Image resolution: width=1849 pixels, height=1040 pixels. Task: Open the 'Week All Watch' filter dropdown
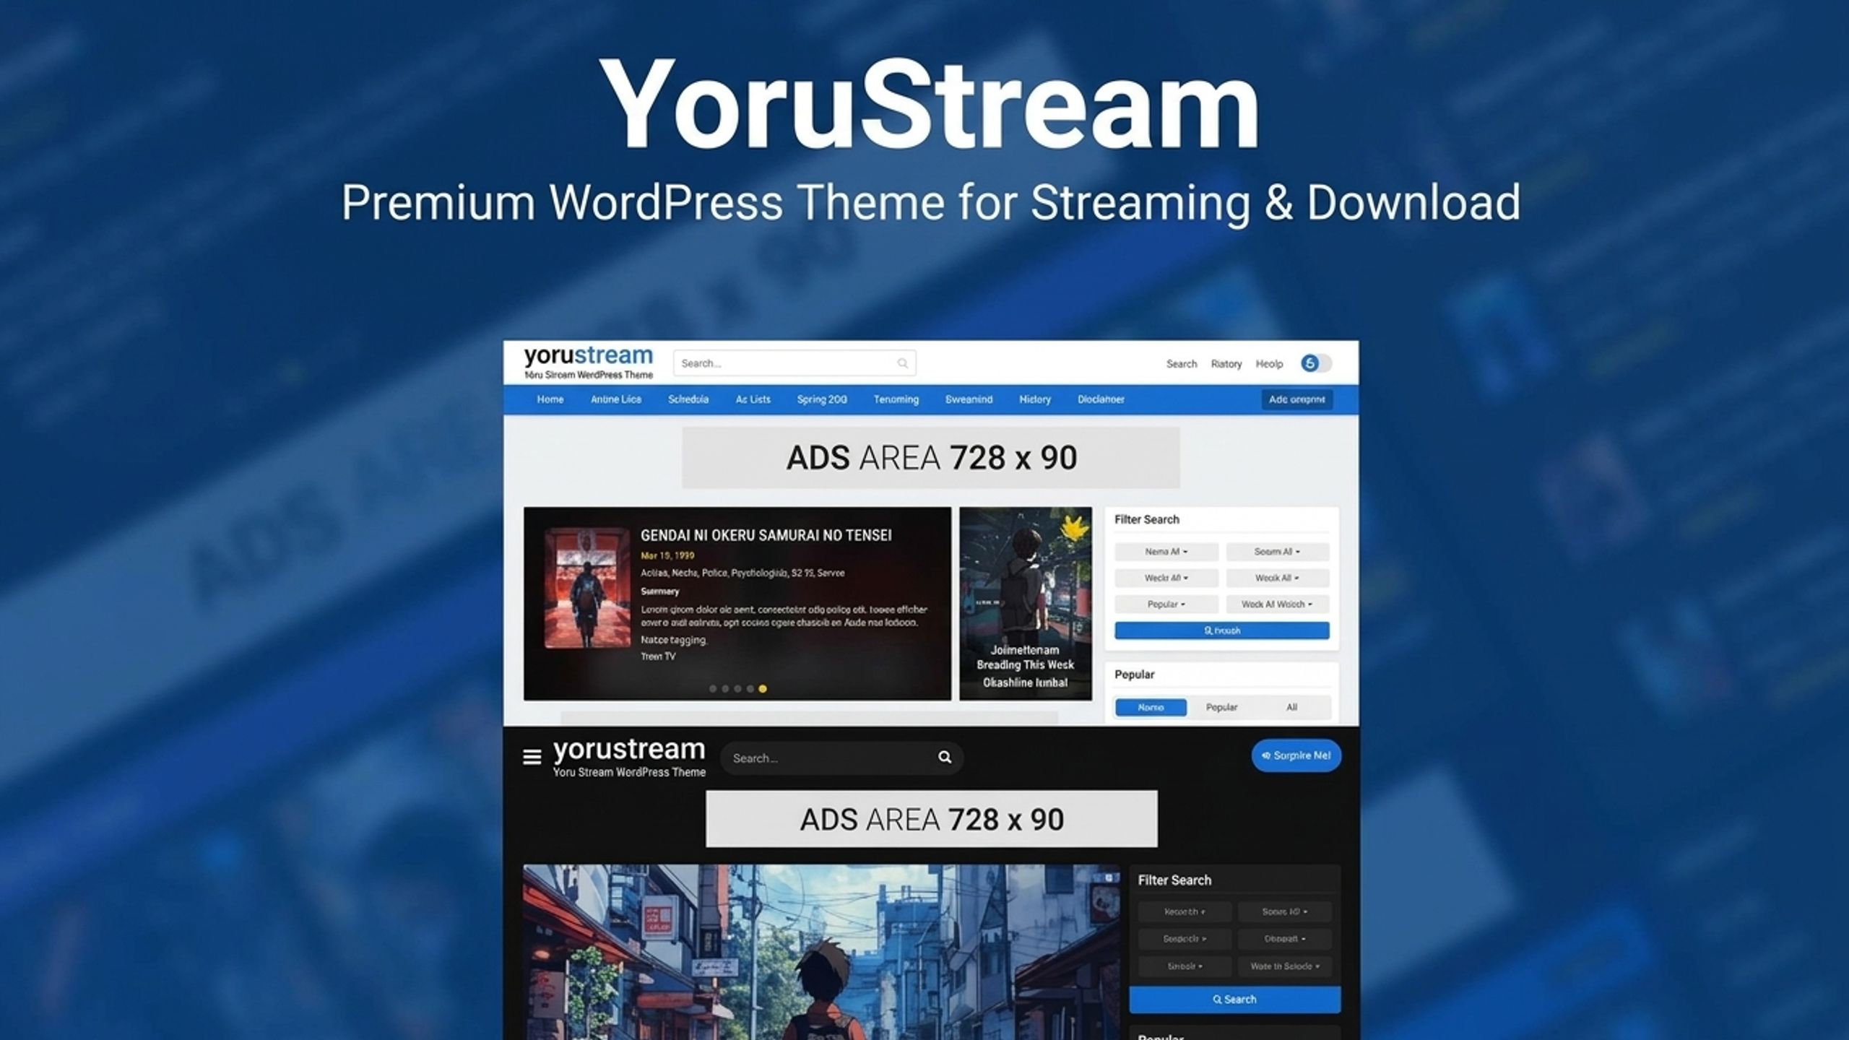click(1277, 604)
